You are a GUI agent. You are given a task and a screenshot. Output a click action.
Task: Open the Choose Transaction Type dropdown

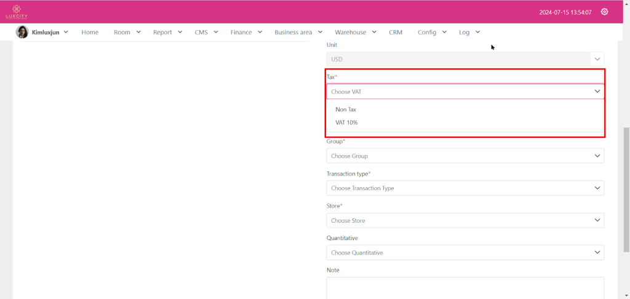pyautogui.click(x=465, y=188)
